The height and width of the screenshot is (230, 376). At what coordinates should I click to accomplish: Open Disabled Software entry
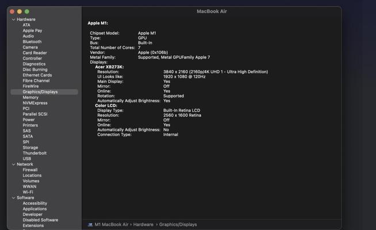pos(40,220)
